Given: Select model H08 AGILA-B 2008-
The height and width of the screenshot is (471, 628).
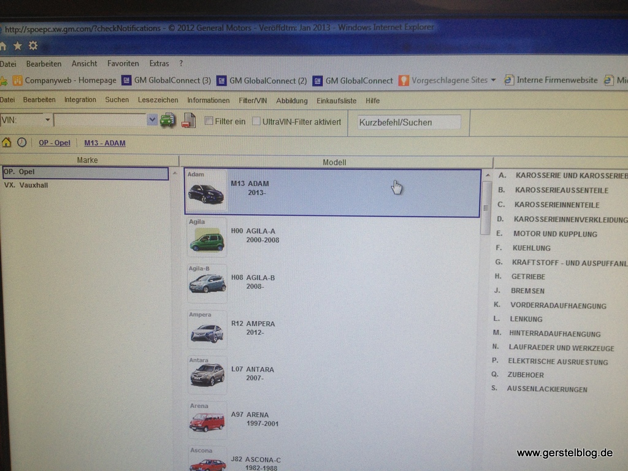Looking at the screenshot, I should coord(253,282).
